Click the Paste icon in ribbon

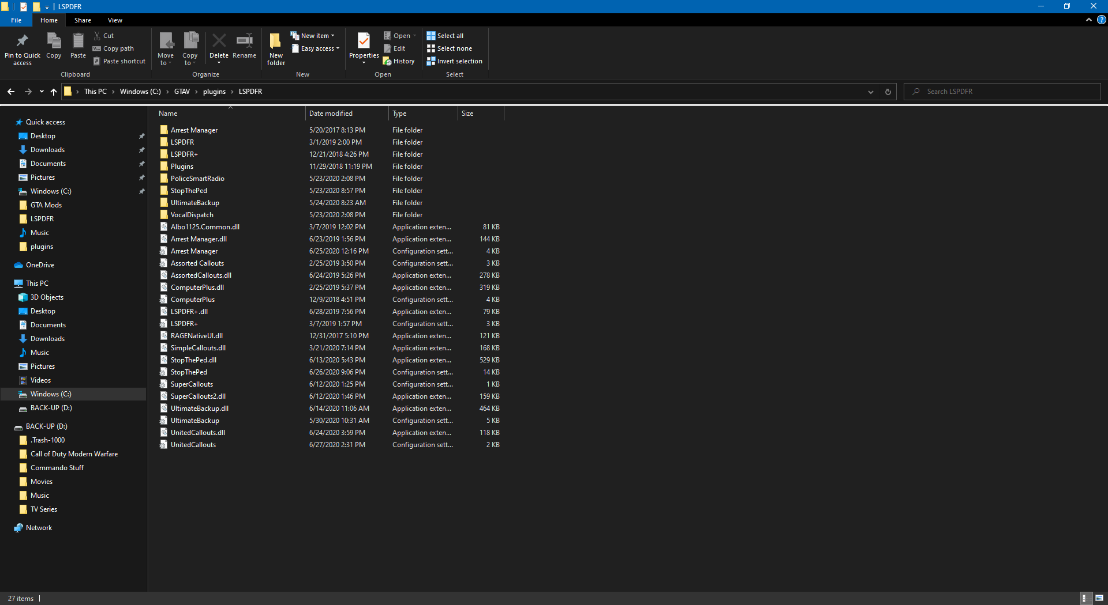click(x=78, y=41)
